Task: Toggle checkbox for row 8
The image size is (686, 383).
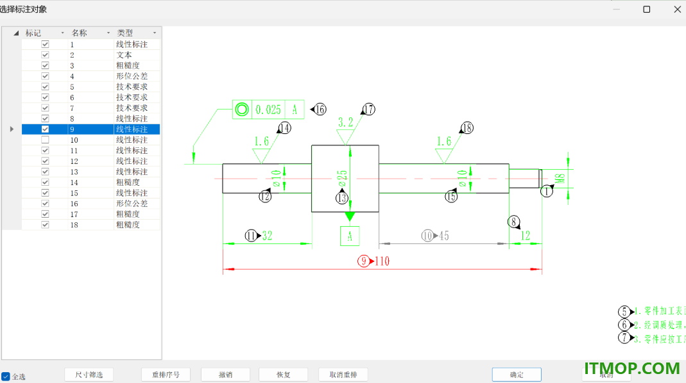Action: click(45, 118)
